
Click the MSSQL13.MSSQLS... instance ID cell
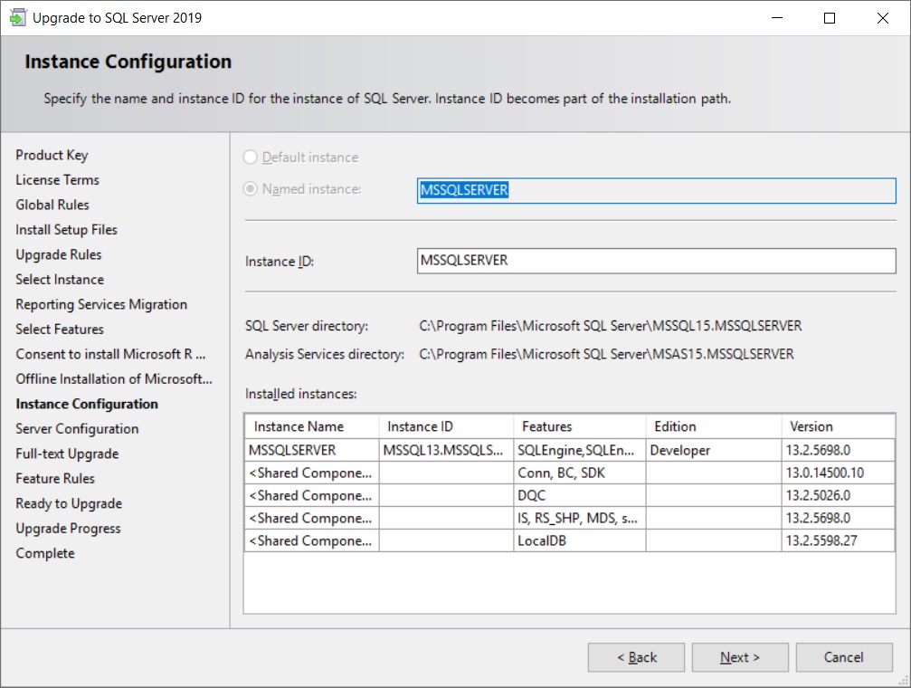coord(446,450)
